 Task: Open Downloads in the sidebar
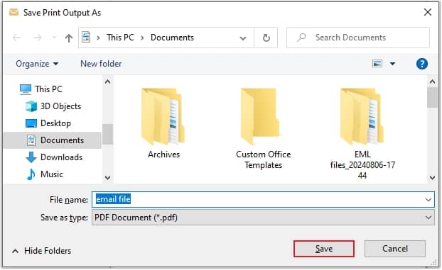pos(61,157)
